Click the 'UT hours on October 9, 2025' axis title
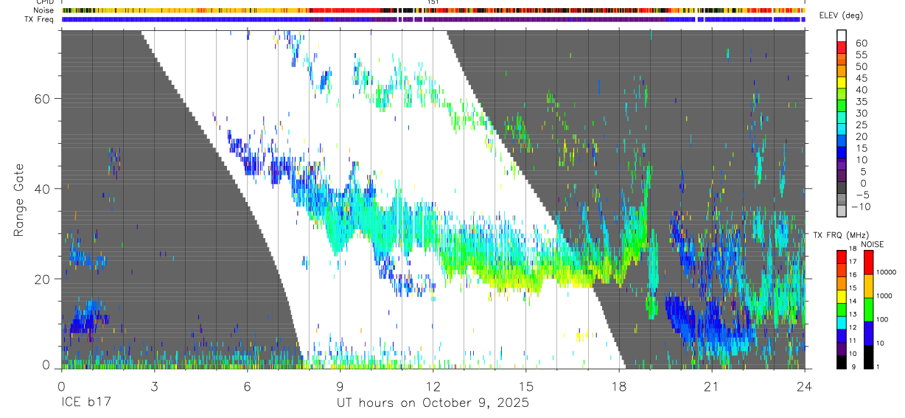905x418 pixels. pos(433,403)
